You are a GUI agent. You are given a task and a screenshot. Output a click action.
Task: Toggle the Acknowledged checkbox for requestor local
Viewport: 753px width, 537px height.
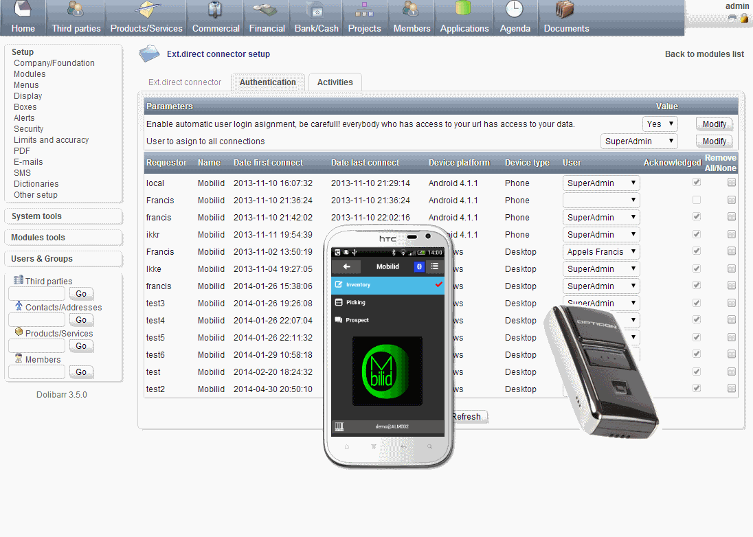click(697, 183)
